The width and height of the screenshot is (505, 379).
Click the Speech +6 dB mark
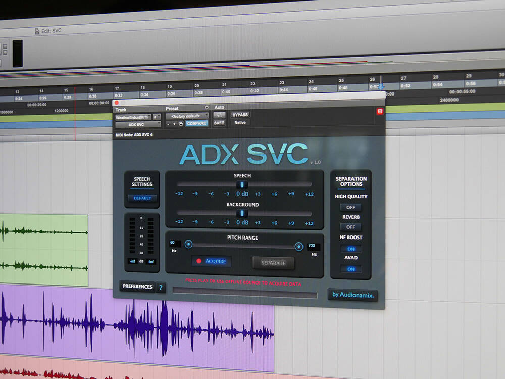(274, 194)
